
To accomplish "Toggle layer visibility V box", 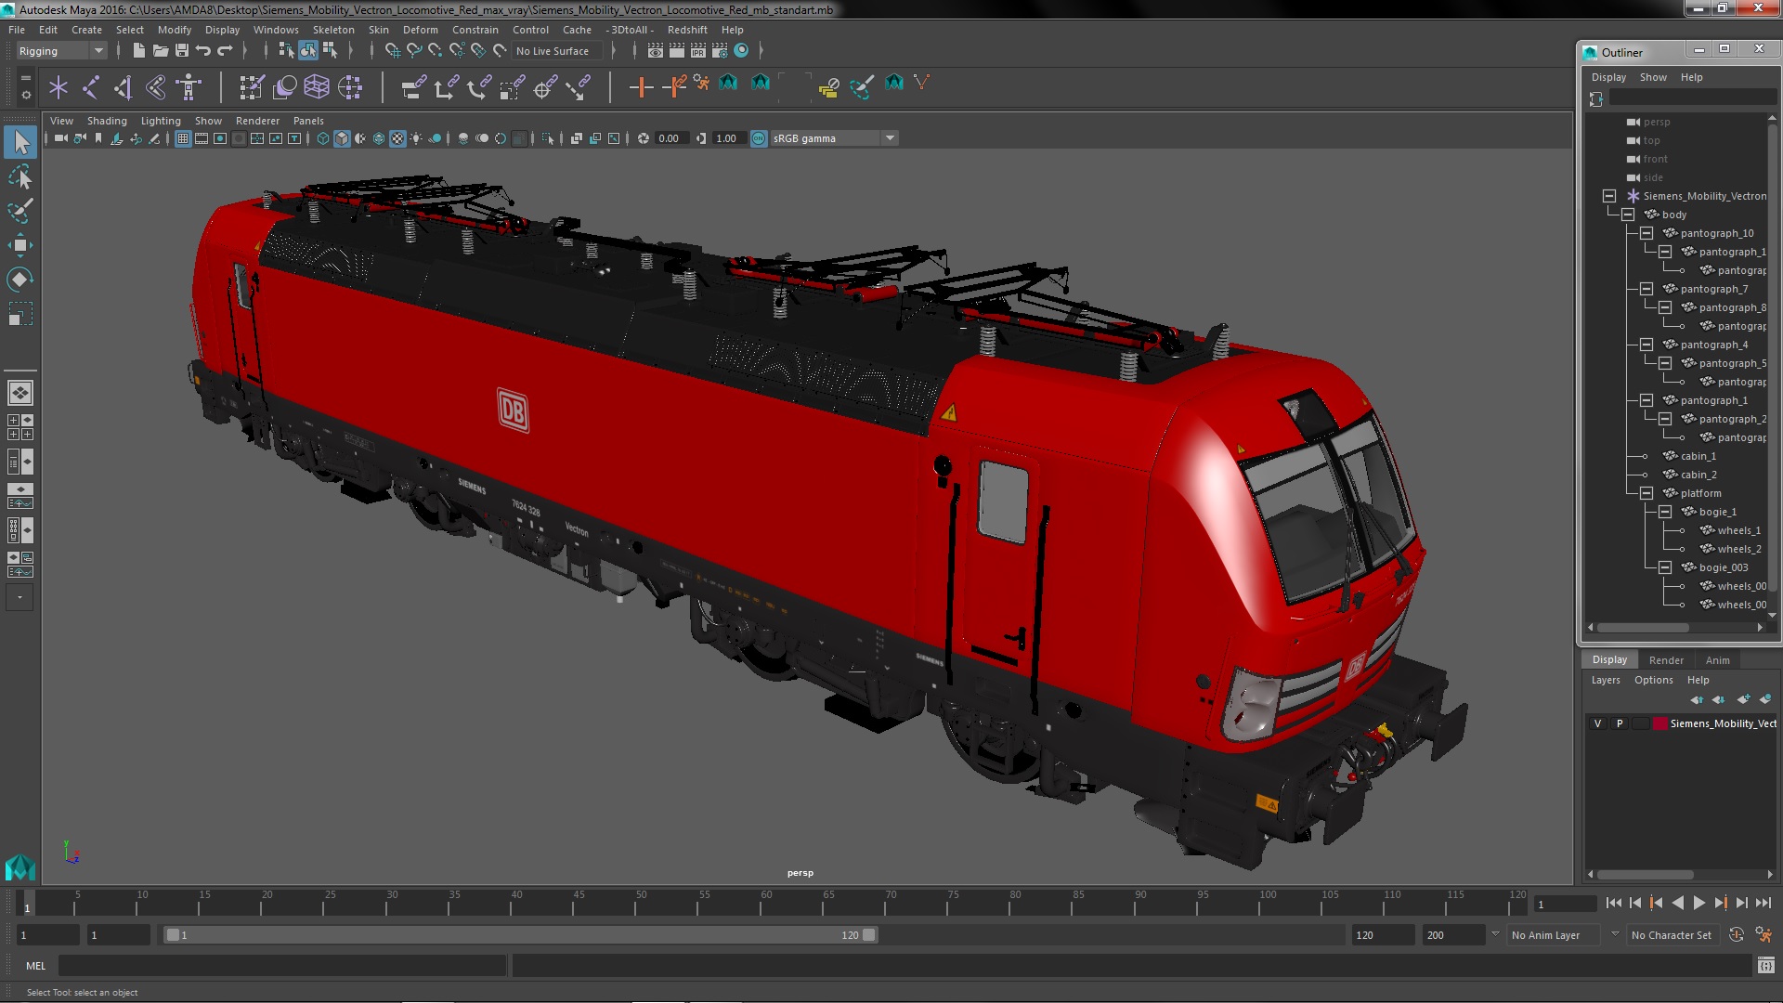I will (1598, 723).
